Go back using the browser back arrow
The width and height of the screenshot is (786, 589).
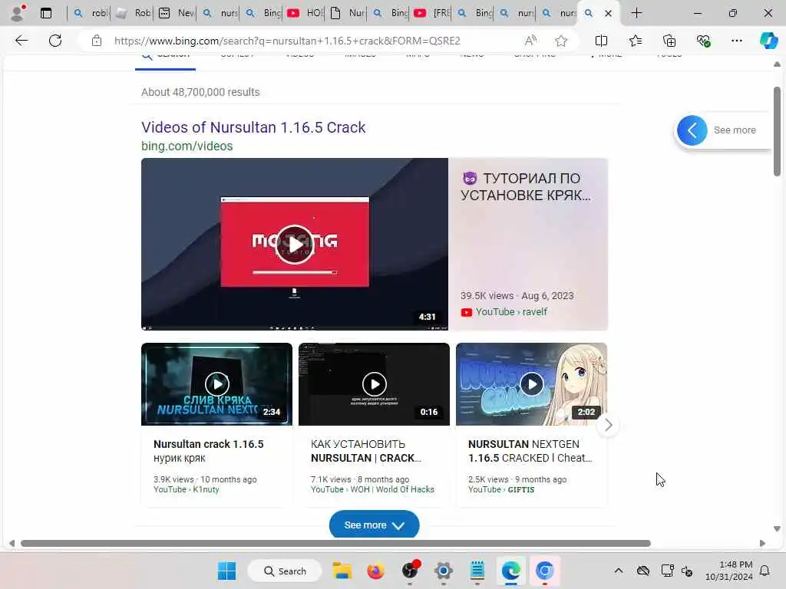[21, 41]
